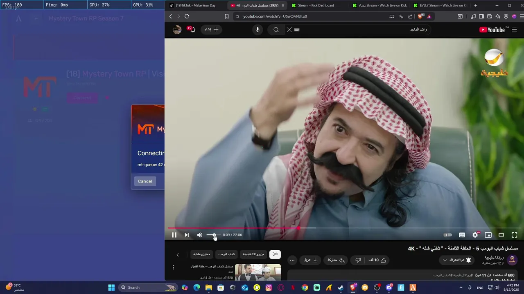Toggle autoplay switch in the player
Viewport: 524px width, 294px height.
pos(448,235)
